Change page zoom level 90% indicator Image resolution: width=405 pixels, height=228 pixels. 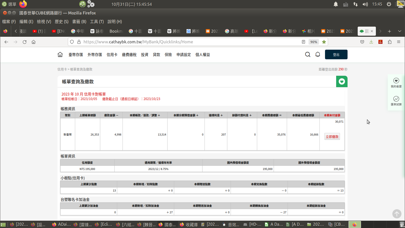click(314, 42)
